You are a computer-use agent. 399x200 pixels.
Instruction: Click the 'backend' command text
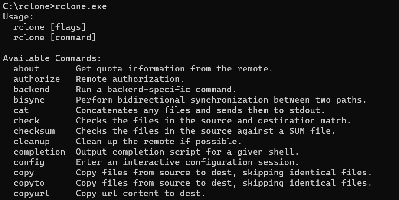click(x=31, y=90)
